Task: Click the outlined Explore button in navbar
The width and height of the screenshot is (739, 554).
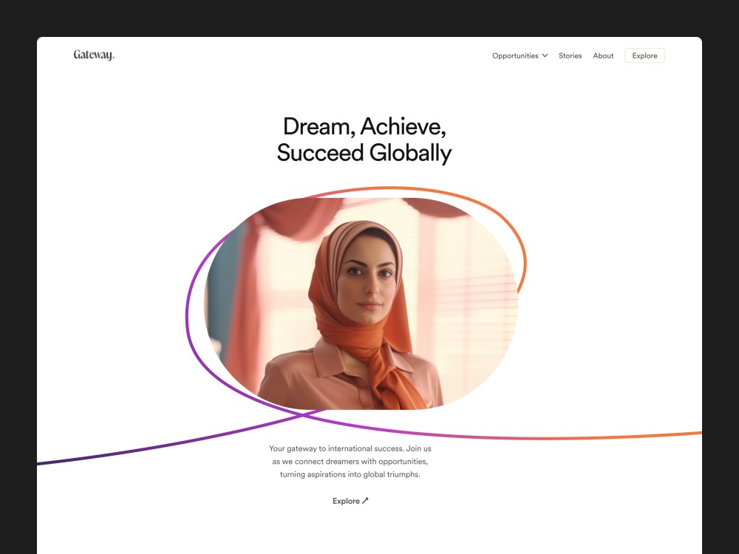Action: tap(644, 55)
